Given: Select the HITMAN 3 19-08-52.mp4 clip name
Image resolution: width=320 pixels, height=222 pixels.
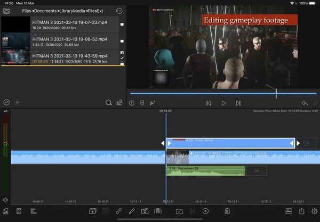Looking at the screenshot, I should (x=70, y=39).
